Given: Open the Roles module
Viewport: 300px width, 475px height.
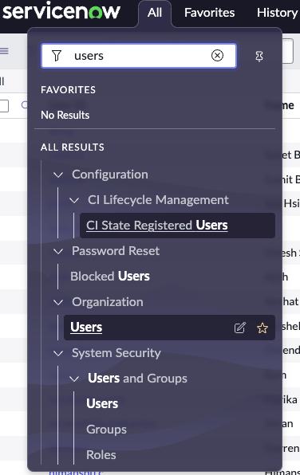Looking at the screenshot, I should (x=101, y=455).
